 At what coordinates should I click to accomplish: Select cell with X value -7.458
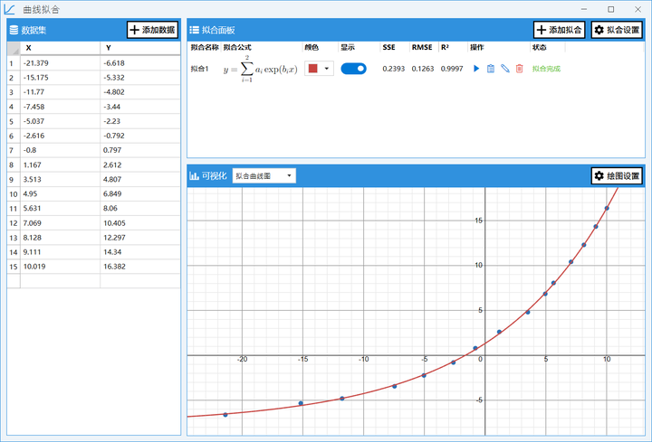pyautogui.click(x=60, y=107)
